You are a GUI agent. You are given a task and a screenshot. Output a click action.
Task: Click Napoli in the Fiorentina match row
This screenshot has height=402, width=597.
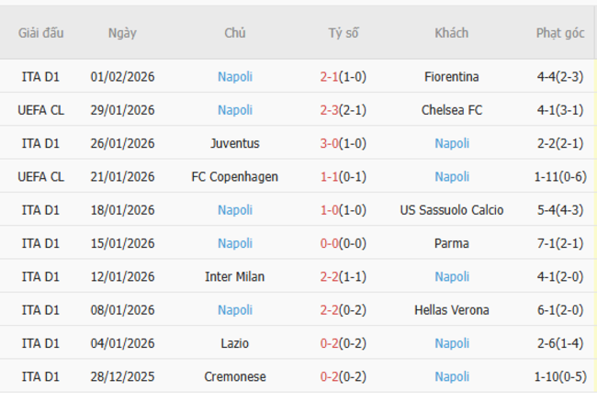click(x=235, y=77)
